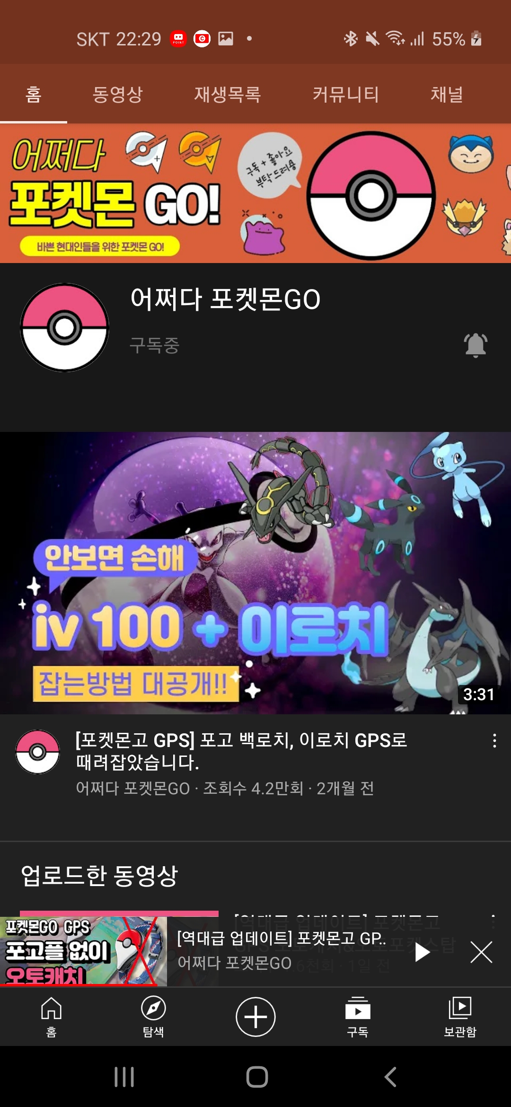Tap the create plus circle icon
This screenshot has height=1107, width=511.
click(x=255, y=1017)
